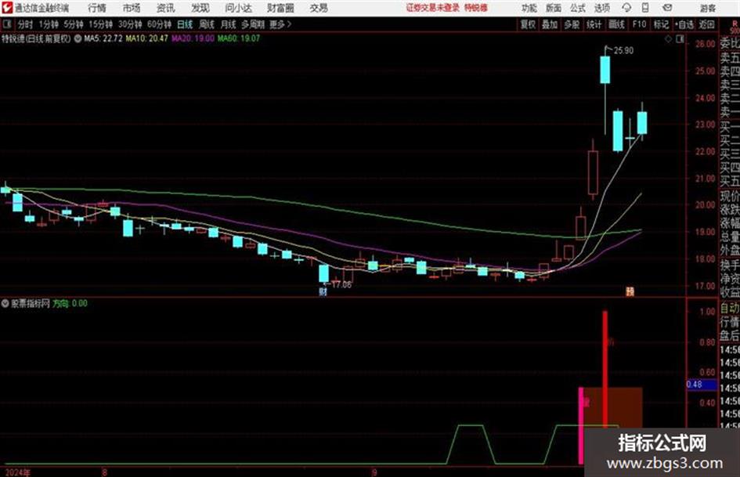Toggle the left sidebar panel icon
Image resolution: width=740 pixels, height=477 pixels.
(x=6, y=24)
